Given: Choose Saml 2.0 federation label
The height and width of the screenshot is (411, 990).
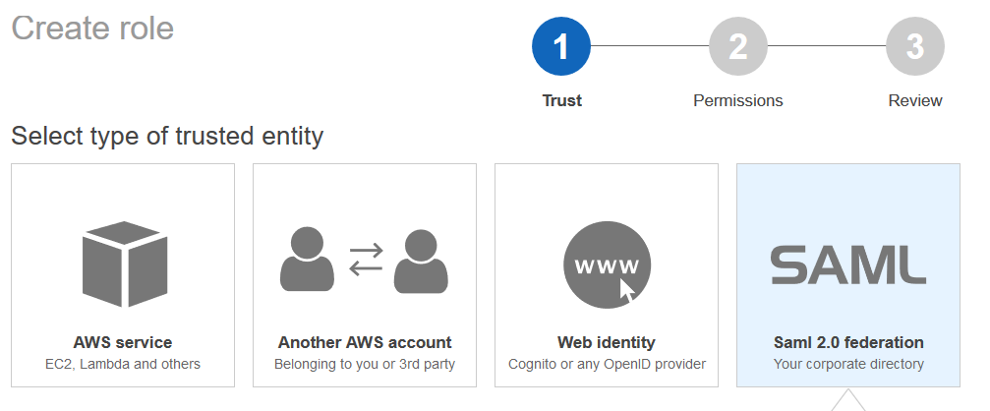Looking at the screenshot, I should click(848, 343).
